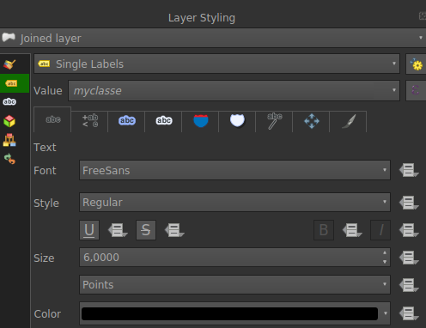Viewport: 426px width, 328px height.
Task: Open automated placement settings button
Action: pyautogui.click(x=416, y=64)
